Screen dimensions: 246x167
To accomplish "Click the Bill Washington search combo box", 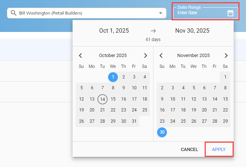I will (x=87, y=13).
